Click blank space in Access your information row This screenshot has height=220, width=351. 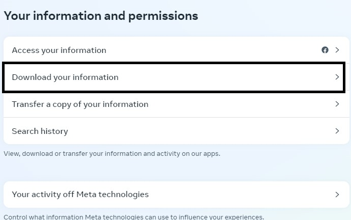[213, 50]
